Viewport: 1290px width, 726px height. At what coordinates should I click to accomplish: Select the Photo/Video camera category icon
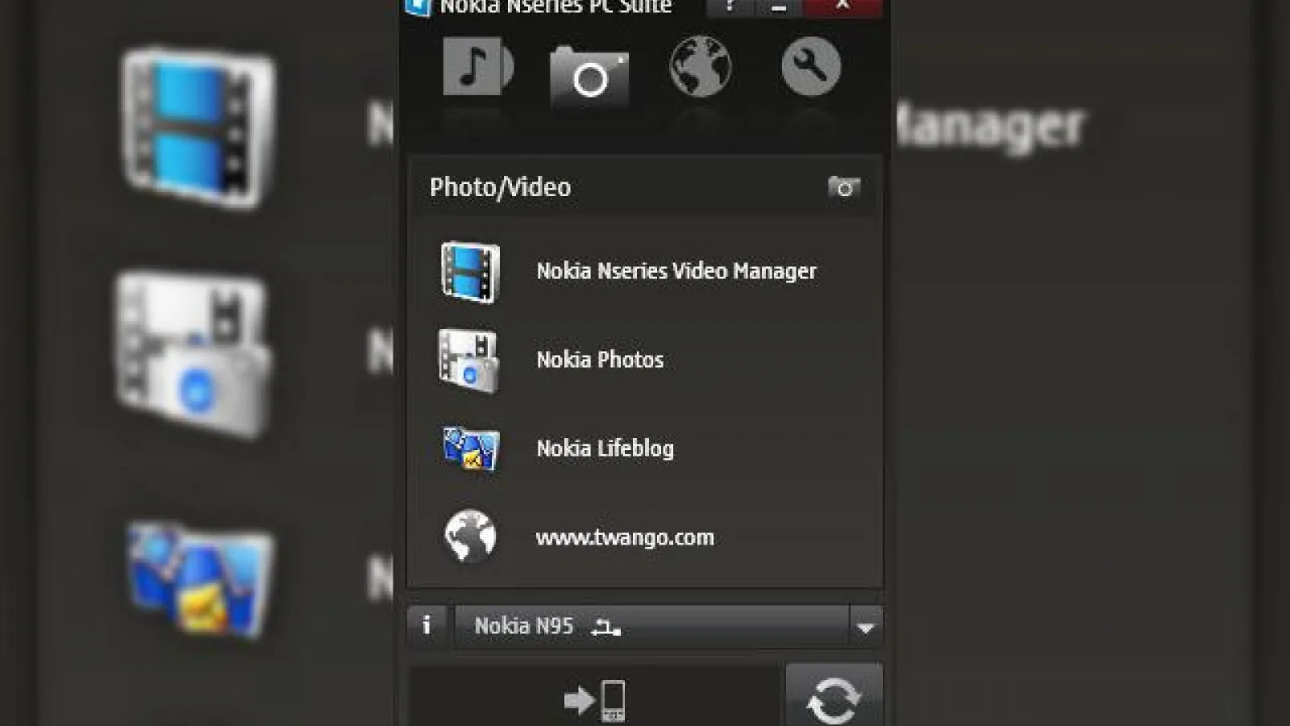[x=589, y=77]
